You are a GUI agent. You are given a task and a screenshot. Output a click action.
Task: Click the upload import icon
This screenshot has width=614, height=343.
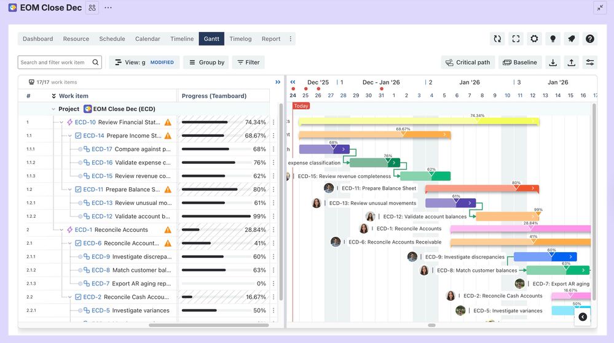572,62
